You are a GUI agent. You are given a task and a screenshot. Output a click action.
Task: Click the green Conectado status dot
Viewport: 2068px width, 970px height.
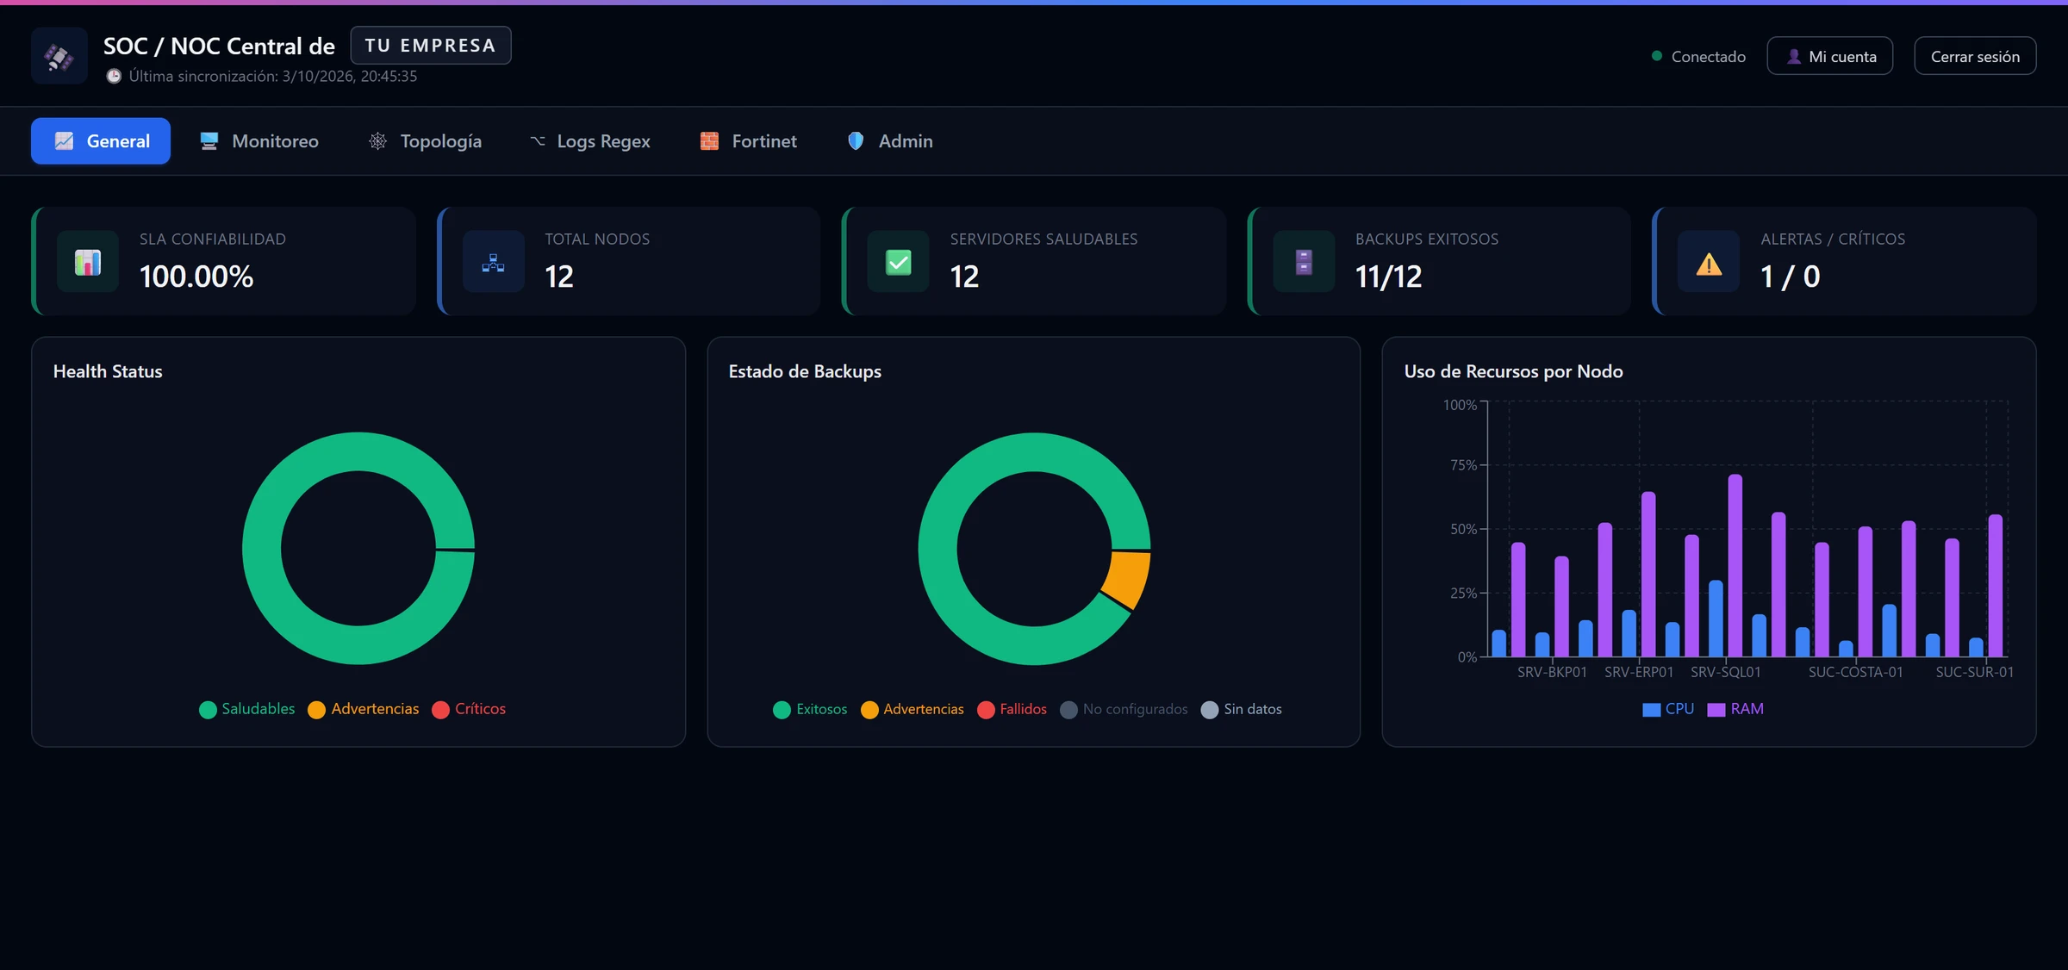point(1656,56)
